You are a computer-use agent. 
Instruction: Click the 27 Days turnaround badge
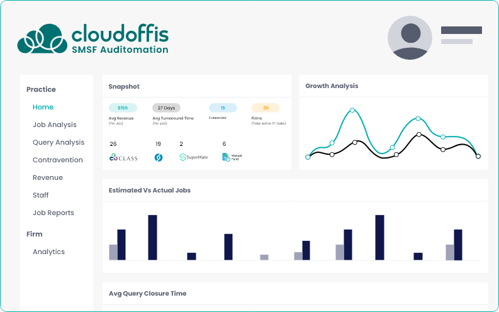pyautogui.click(x=166, y=108)
